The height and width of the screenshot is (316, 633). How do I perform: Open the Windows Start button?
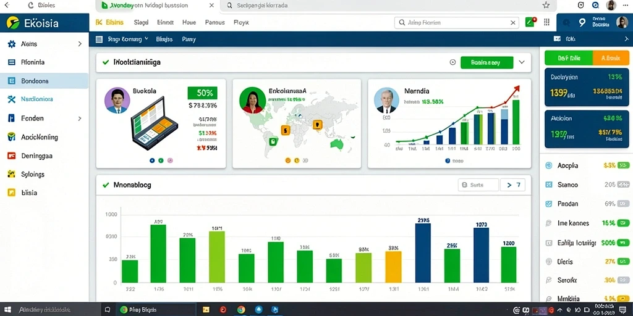pos(7,310)
